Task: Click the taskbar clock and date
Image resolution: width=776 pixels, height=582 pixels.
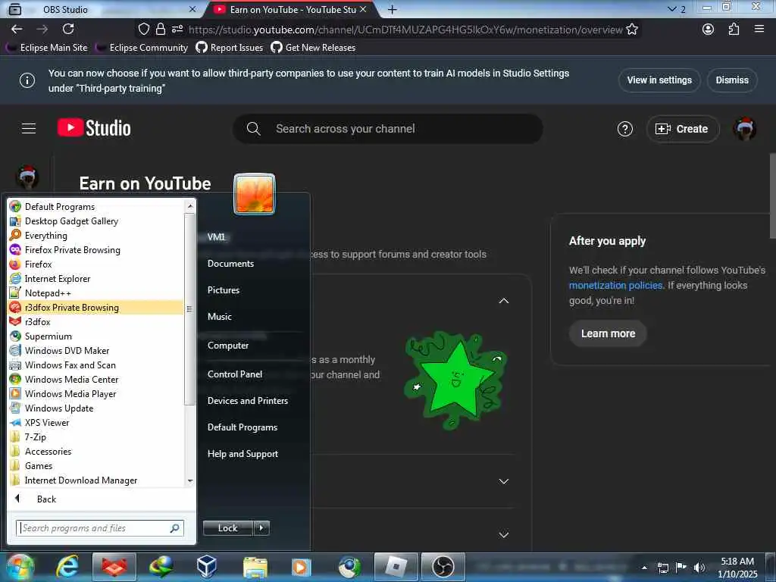Action: click(x=737, y=568)
